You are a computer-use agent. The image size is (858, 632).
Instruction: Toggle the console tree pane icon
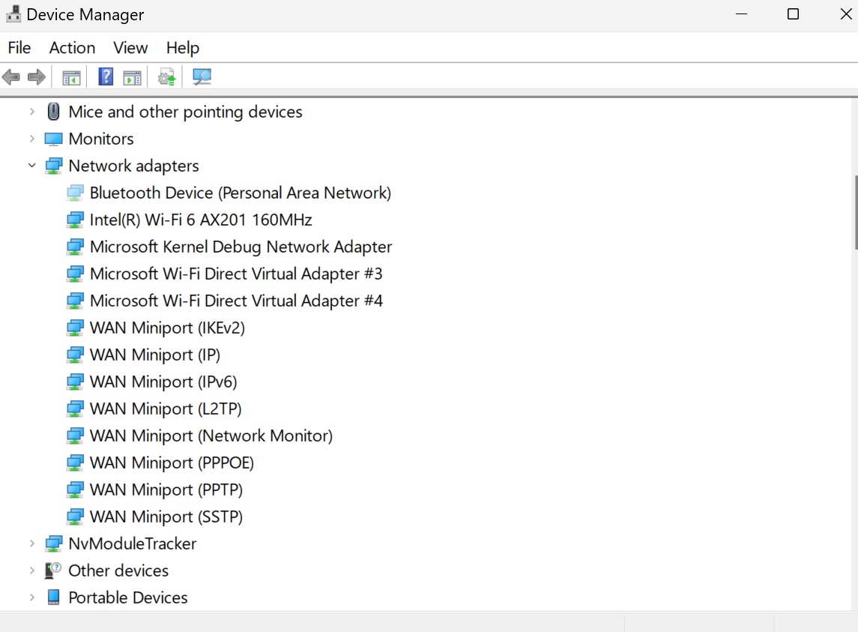click(71, 78)
